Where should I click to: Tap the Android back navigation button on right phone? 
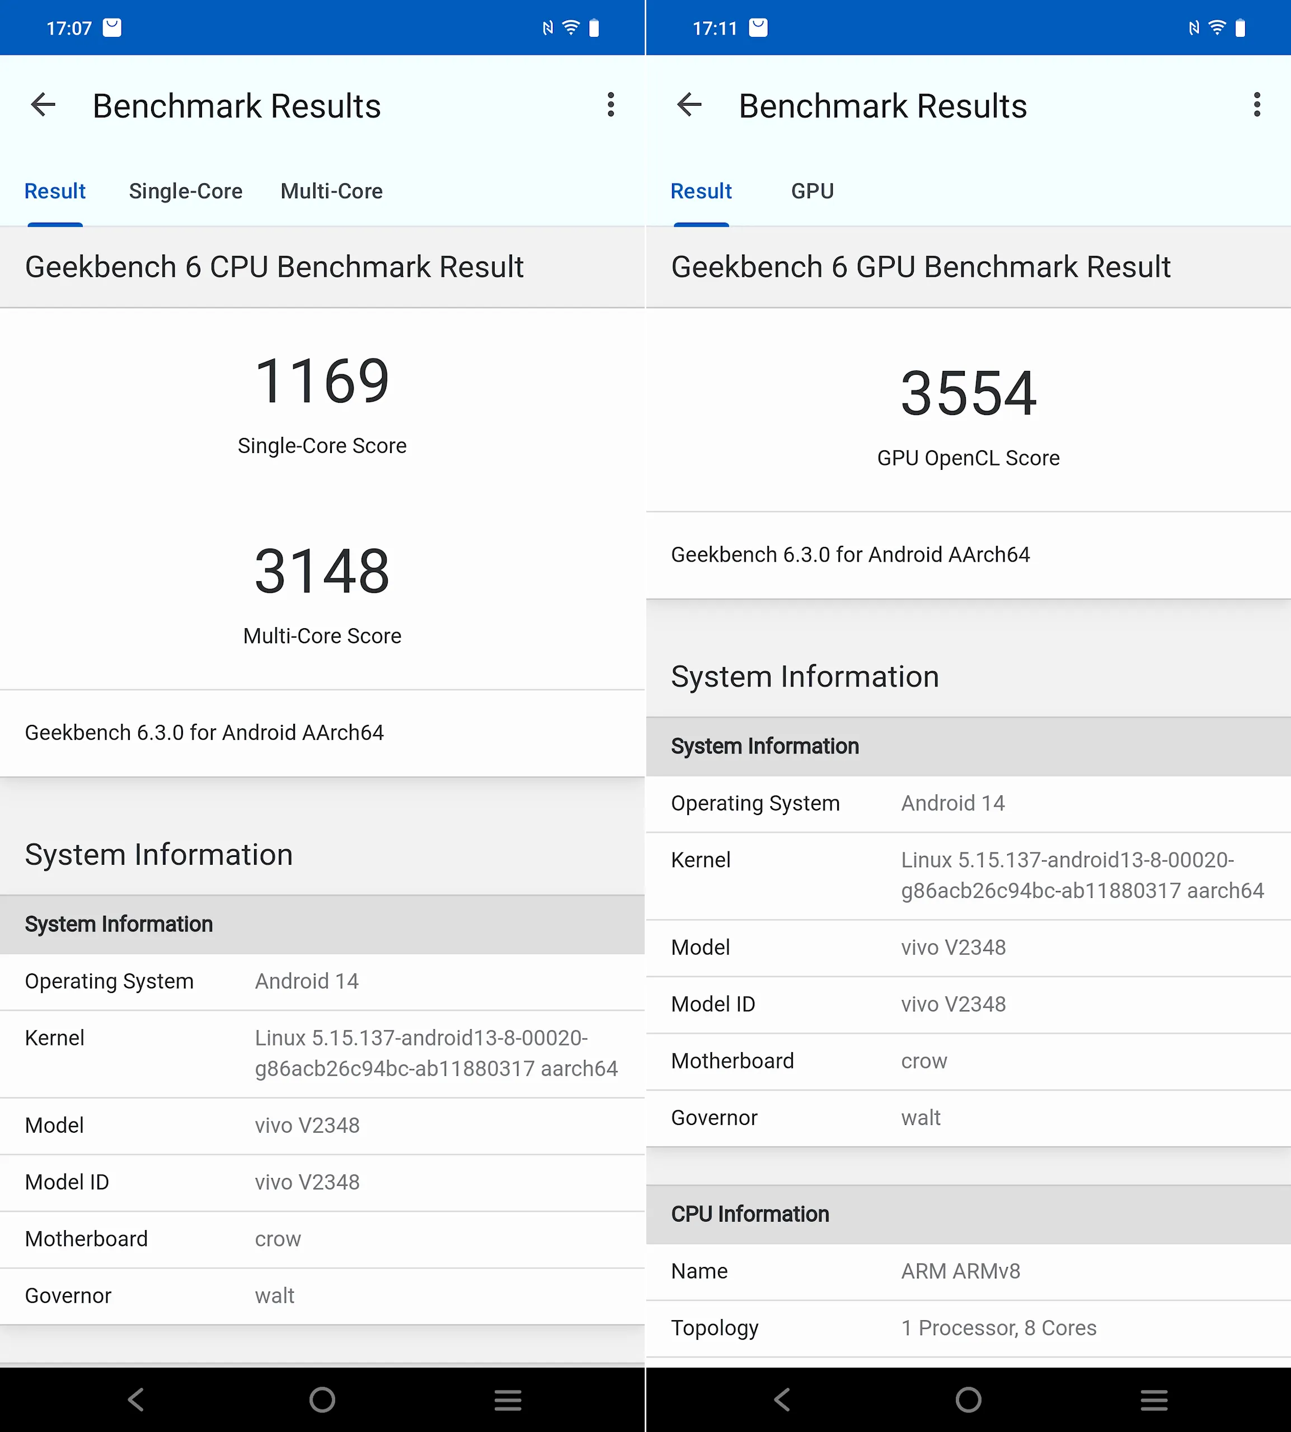pos(782,1400)
